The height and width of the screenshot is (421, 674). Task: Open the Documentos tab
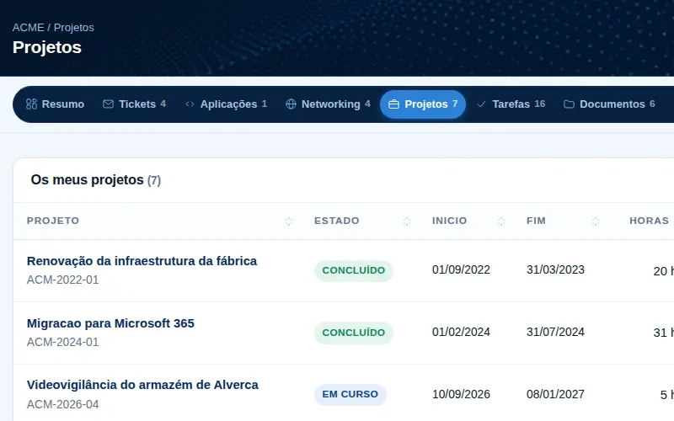pos(609,104)
